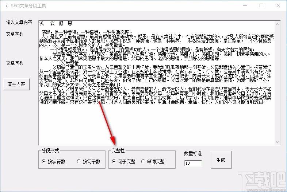287x192 pixels.
Task: Close the SEO文章分段工具 window
Action: pyautogui.click(x=278, y=6)
